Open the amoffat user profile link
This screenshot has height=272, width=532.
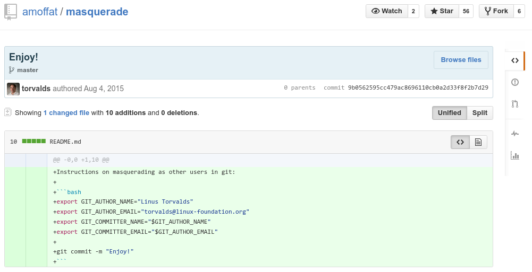pyautogui.click(x=40, y=12)
